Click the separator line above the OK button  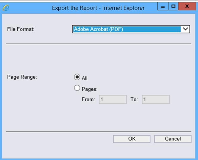98,131
